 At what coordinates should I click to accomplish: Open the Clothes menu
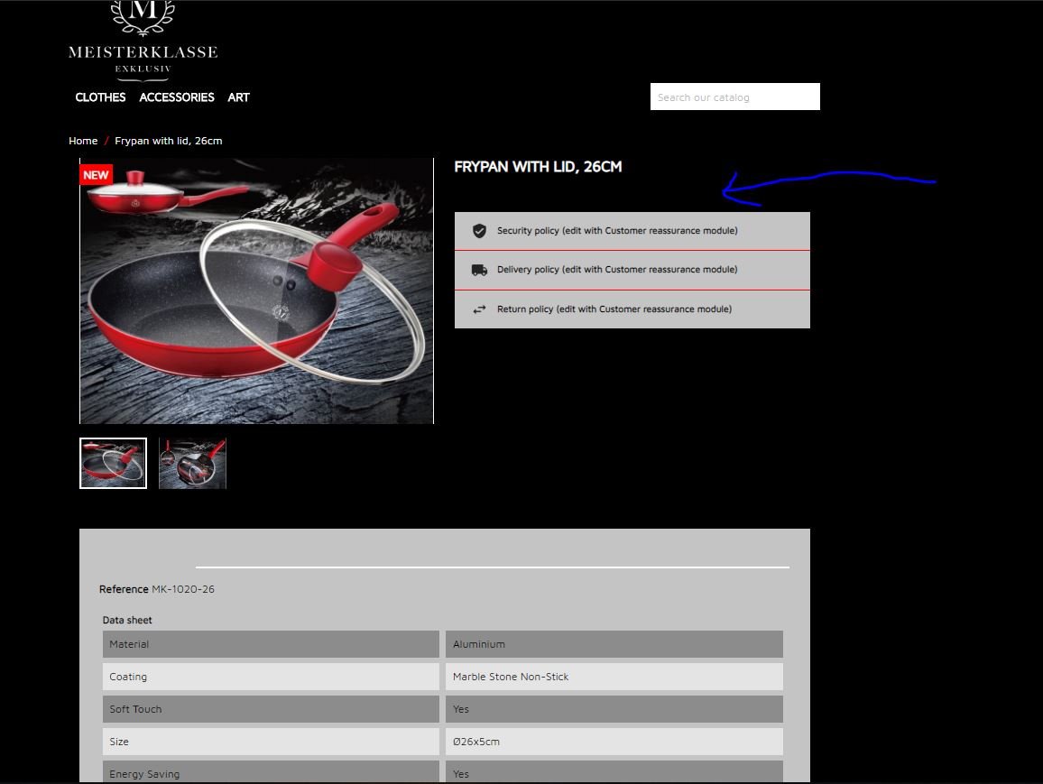tap(100, 97)
